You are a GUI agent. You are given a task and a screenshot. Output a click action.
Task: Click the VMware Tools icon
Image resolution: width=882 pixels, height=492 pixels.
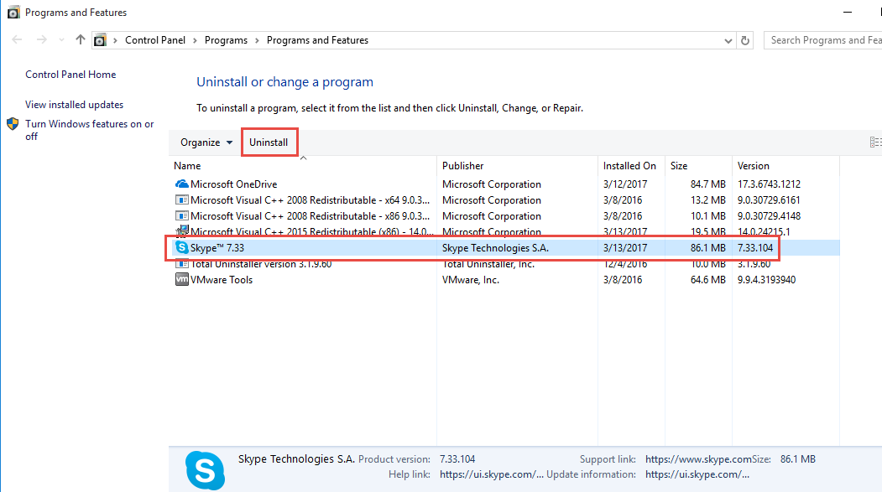[x=182, y=279]
